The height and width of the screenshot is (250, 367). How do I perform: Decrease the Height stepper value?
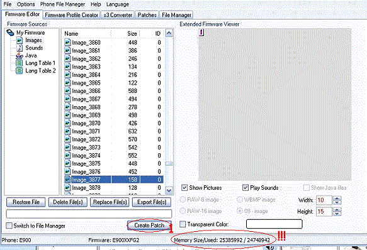coord(337,214)
